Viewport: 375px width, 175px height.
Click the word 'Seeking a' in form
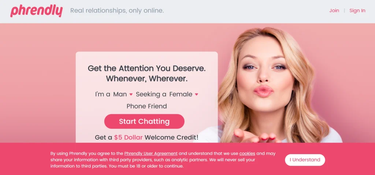click(151, 94)
